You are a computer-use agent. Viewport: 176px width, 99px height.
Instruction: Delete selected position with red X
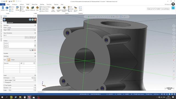35,50
